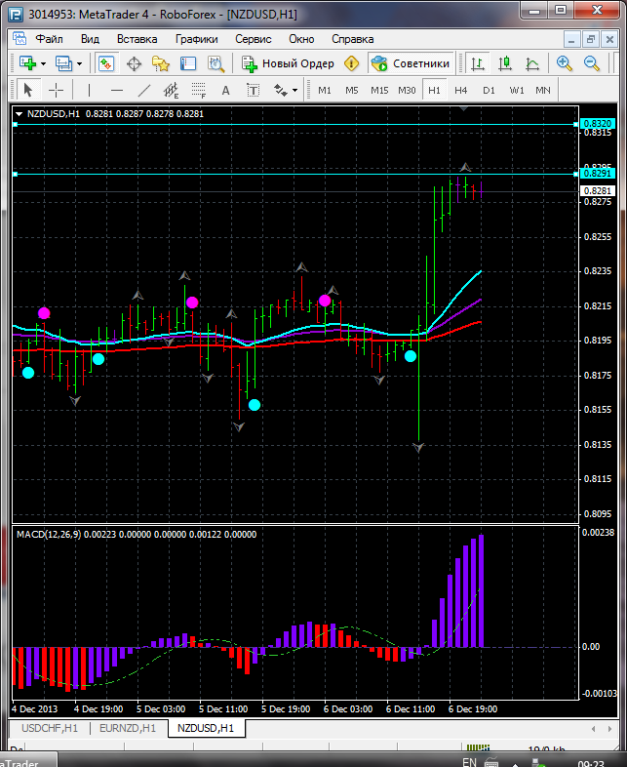
Task: Open the Сервис menu
Action: pos(254,39)
